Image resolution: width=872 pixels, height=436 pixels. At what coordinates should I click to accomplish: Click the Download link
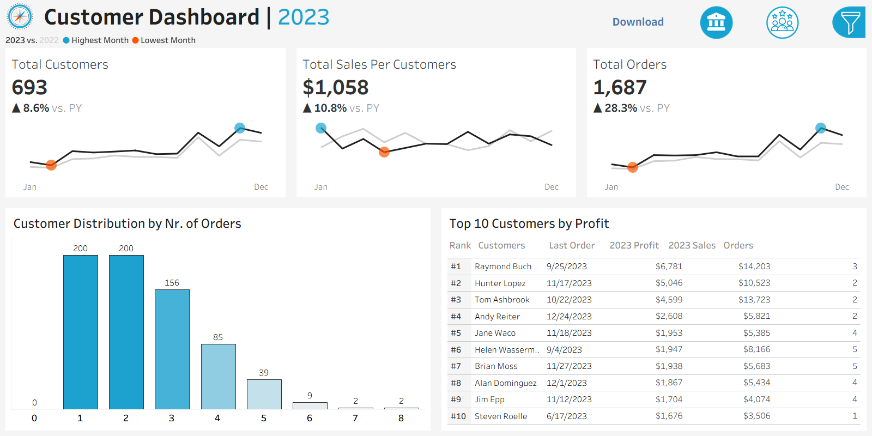click(x=638, y=22)
